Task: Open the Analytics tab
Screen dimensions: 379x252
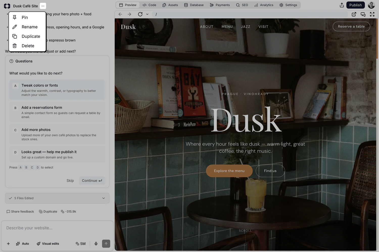Action: coord(264,5)
